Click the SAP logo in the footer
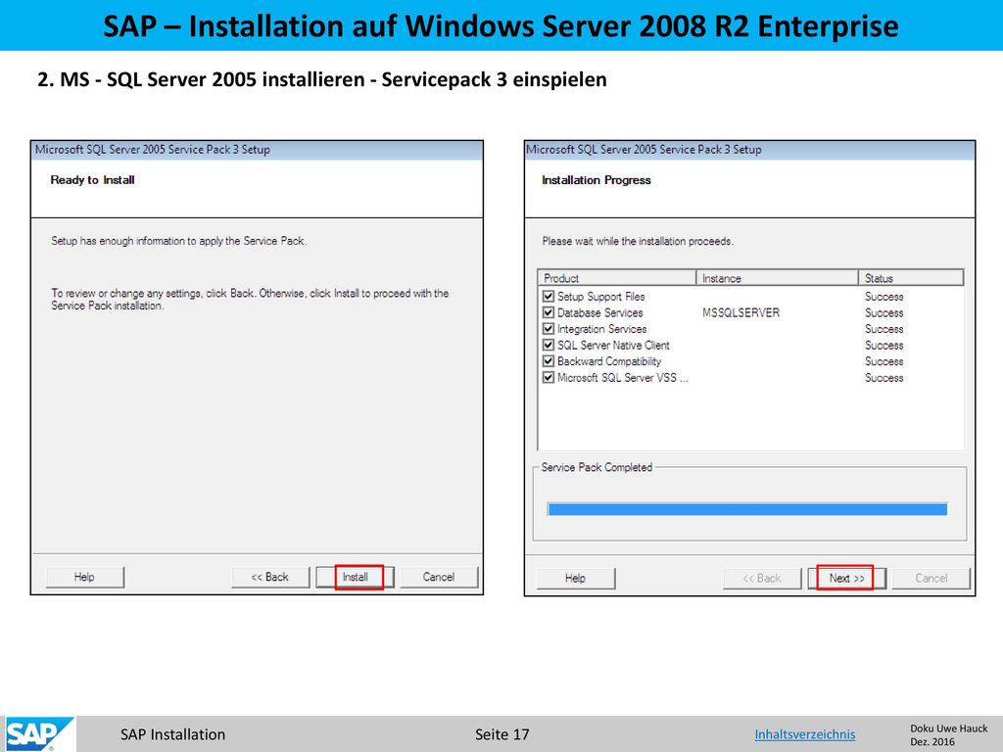The height and width of the screenshot is (752, 1003). tap(39, 734)
